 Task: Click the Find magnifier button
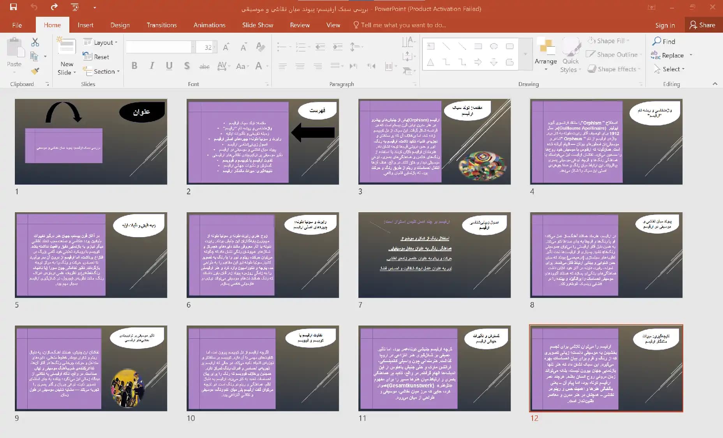664,41
